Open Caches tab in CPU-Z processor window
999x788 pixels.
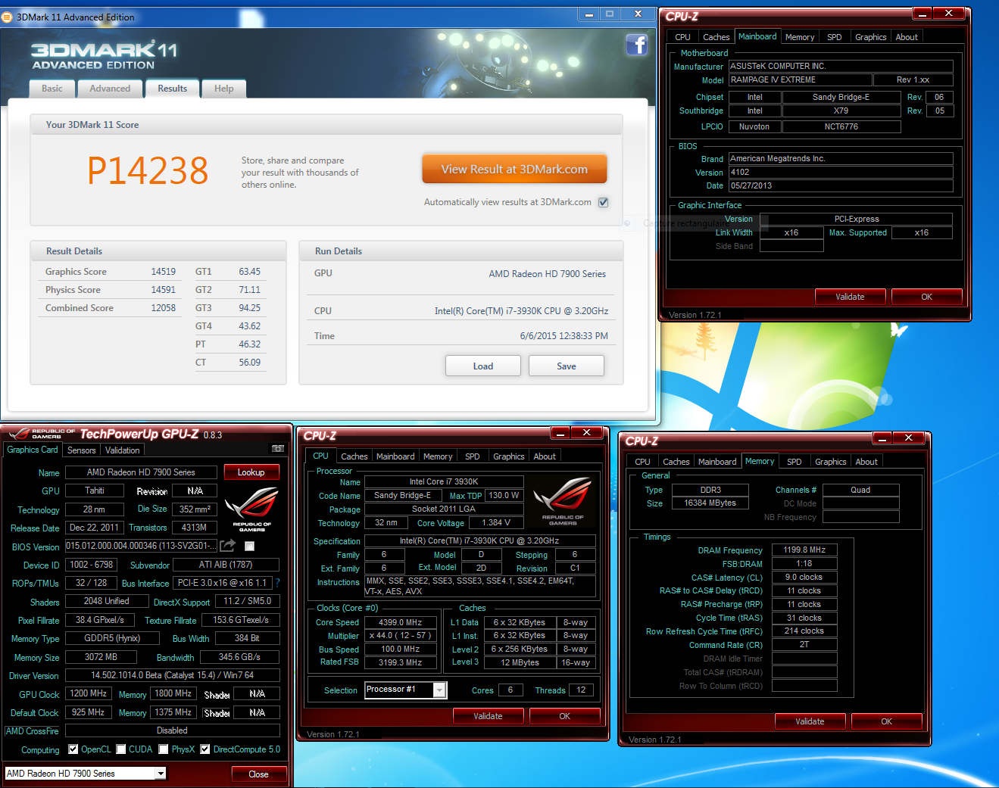tap(354, 456)
